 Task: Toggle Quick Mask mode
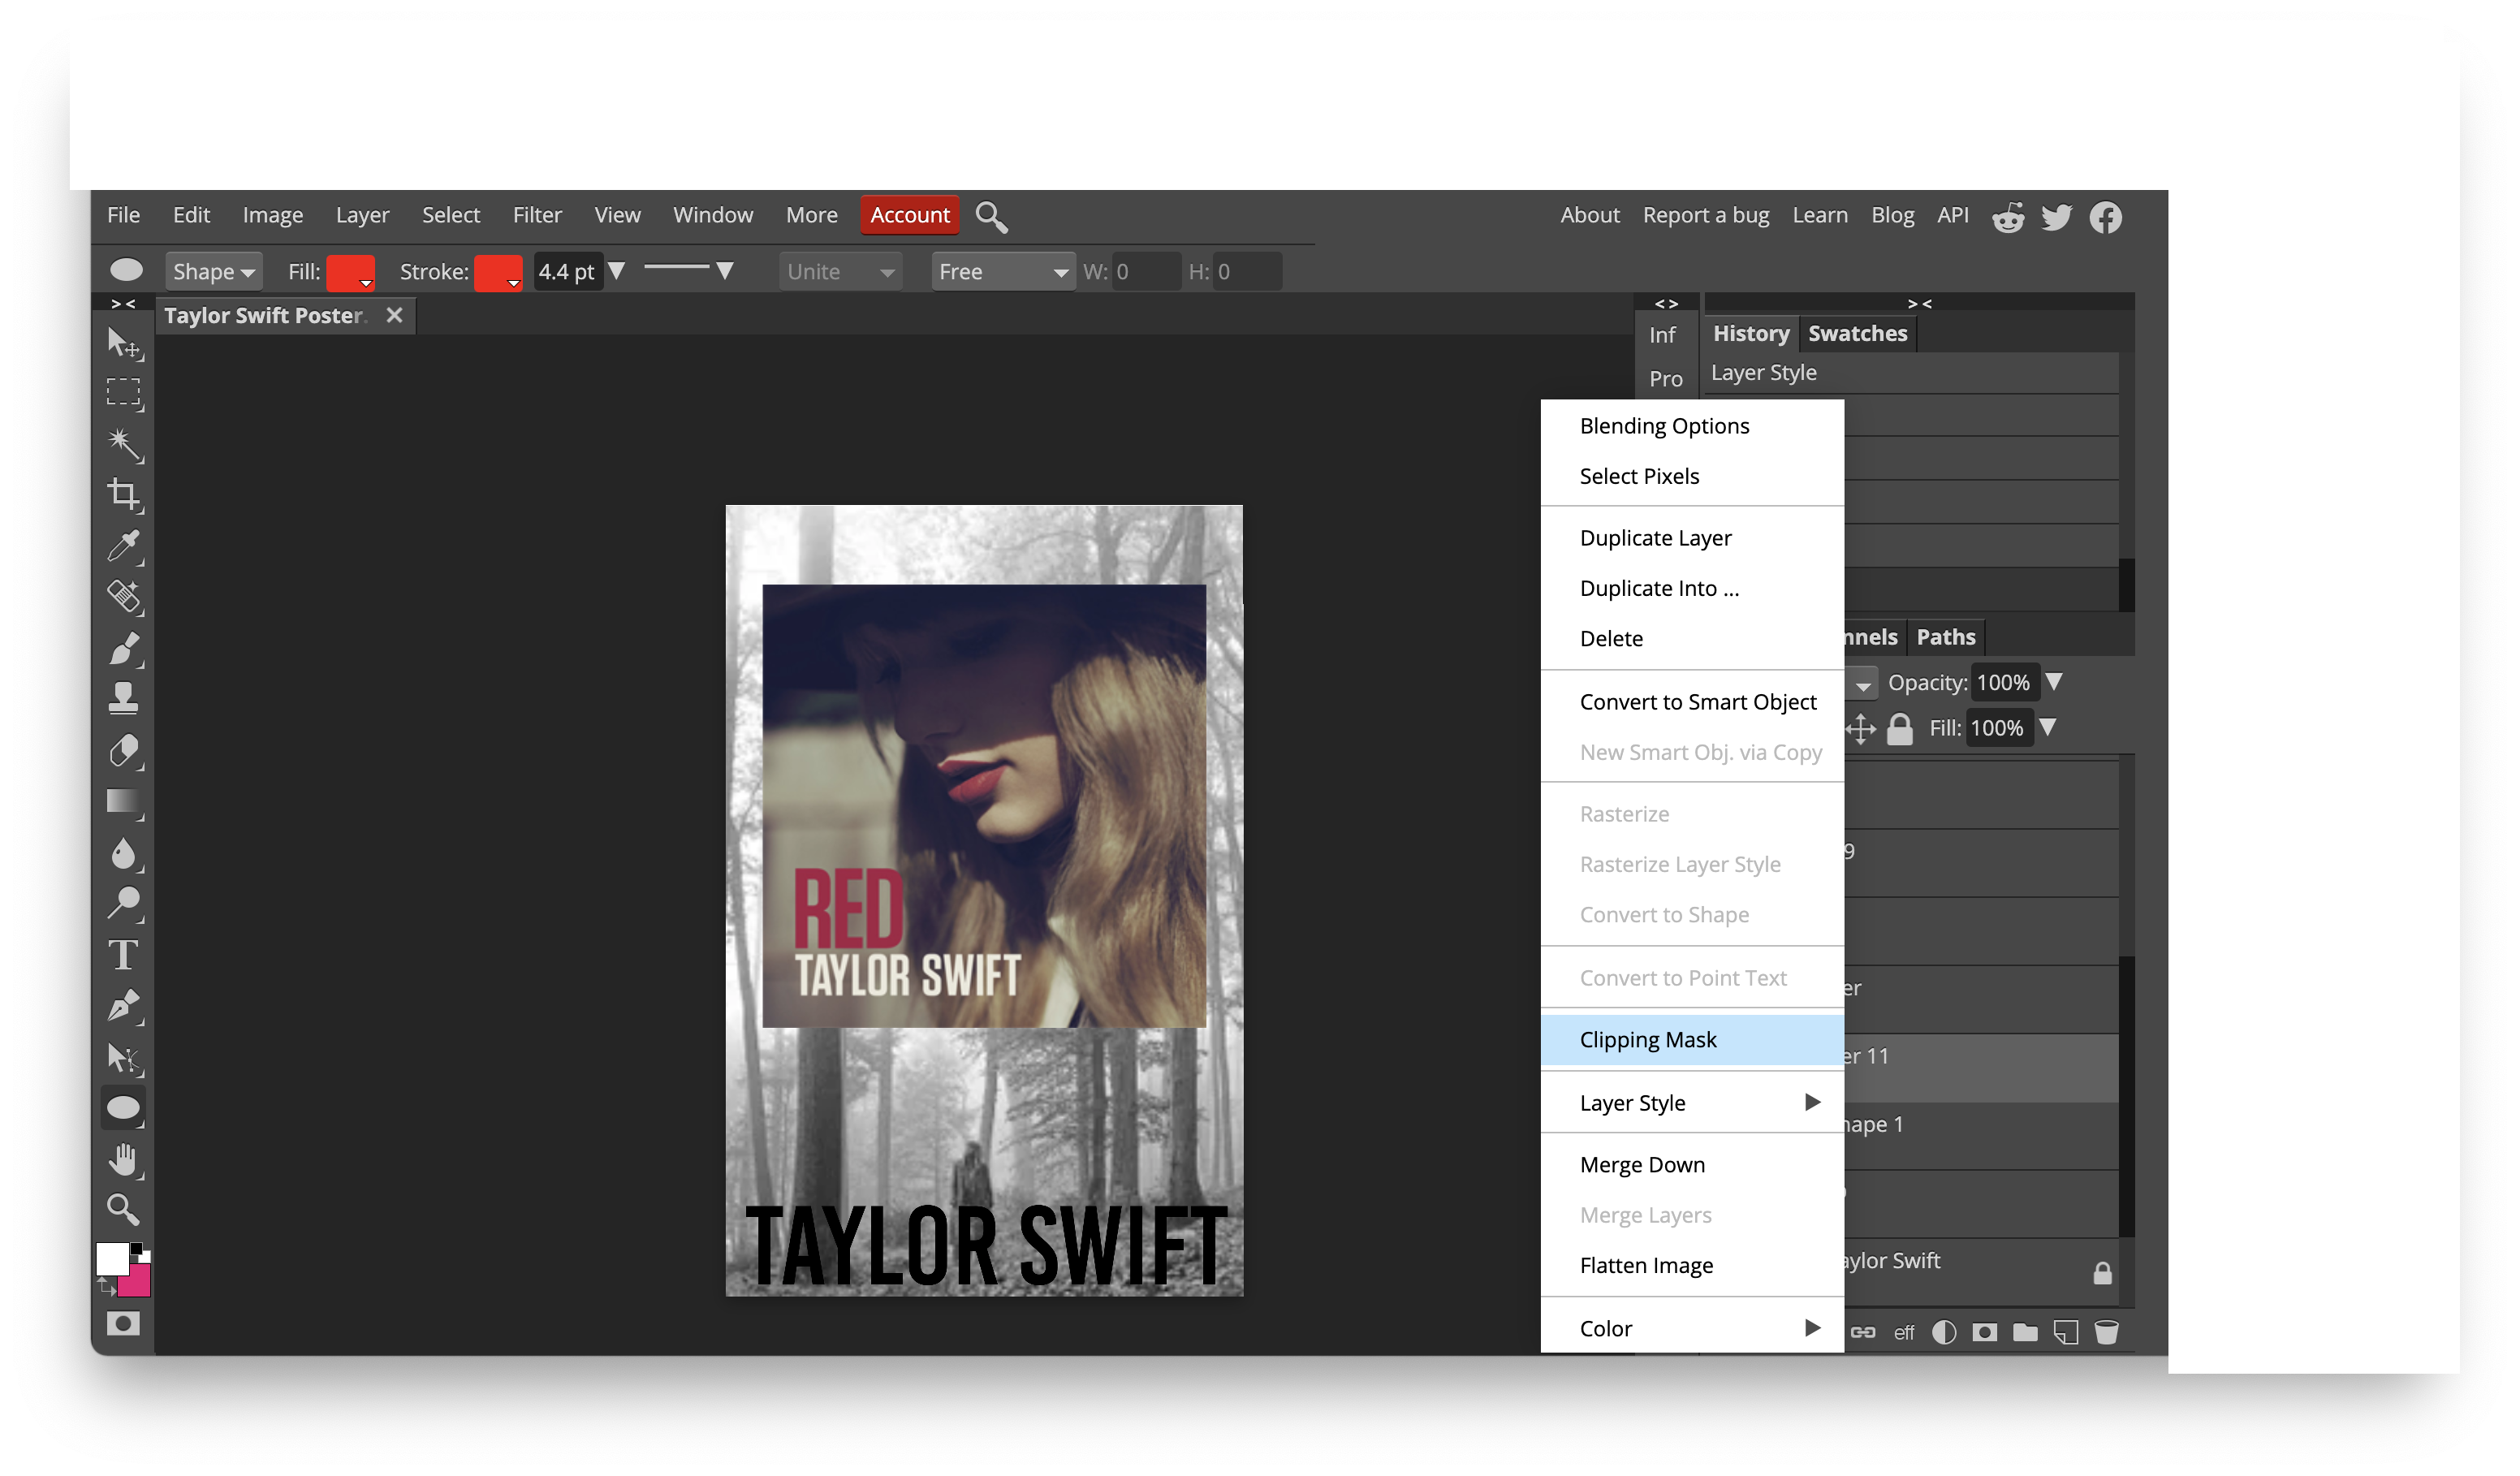(124, 1324)
